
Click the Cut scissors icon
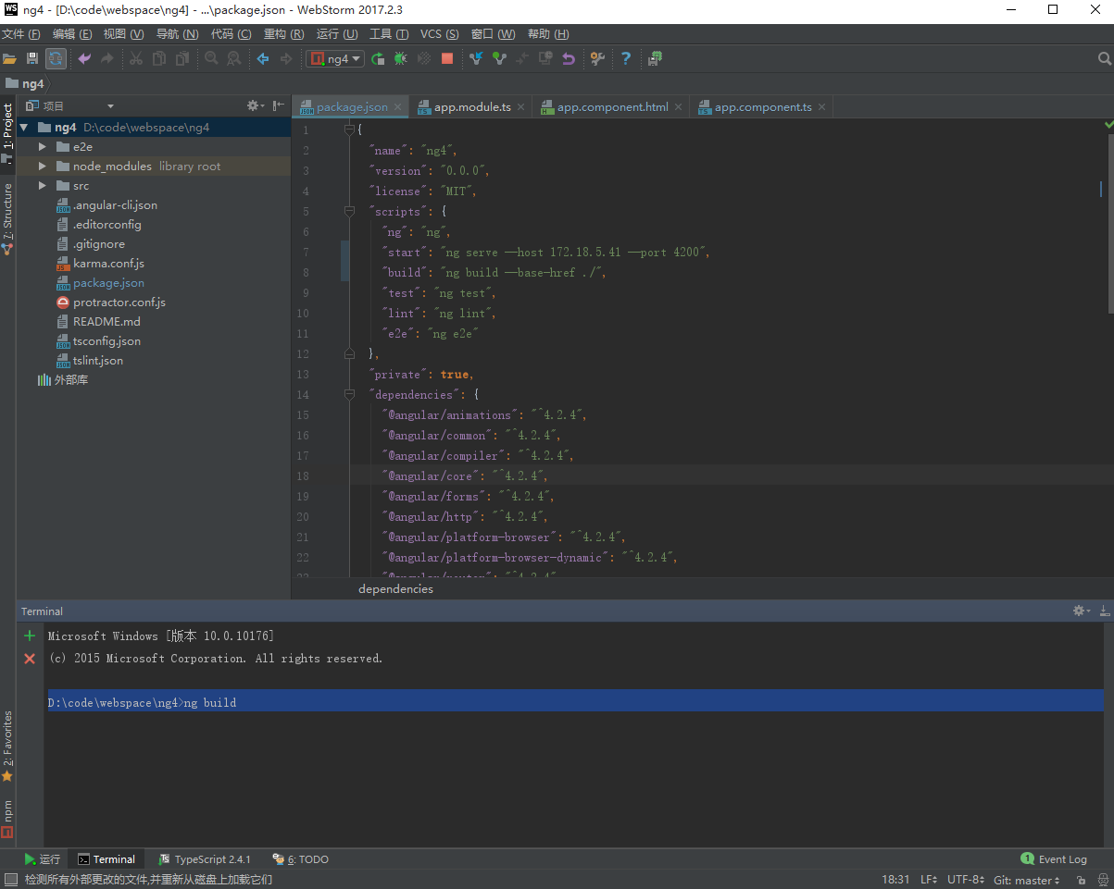pos(135,58)
